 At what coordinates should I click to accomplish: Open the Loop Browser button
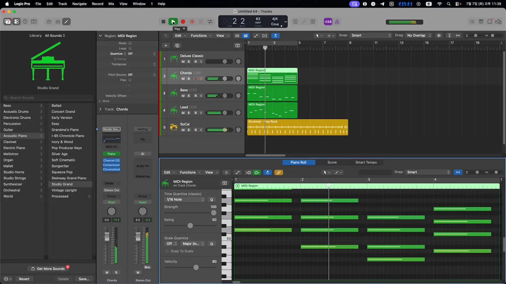click(x=490, y=21)
